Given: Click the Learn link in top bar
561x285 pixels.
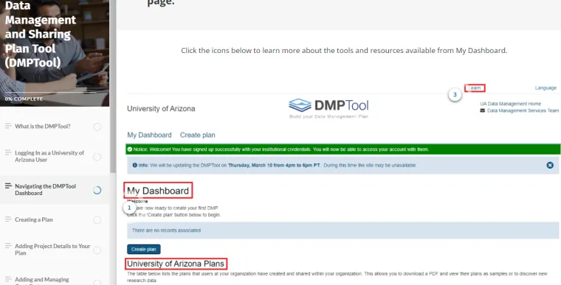Looking at the screenshot, I should tap(475, 88).
